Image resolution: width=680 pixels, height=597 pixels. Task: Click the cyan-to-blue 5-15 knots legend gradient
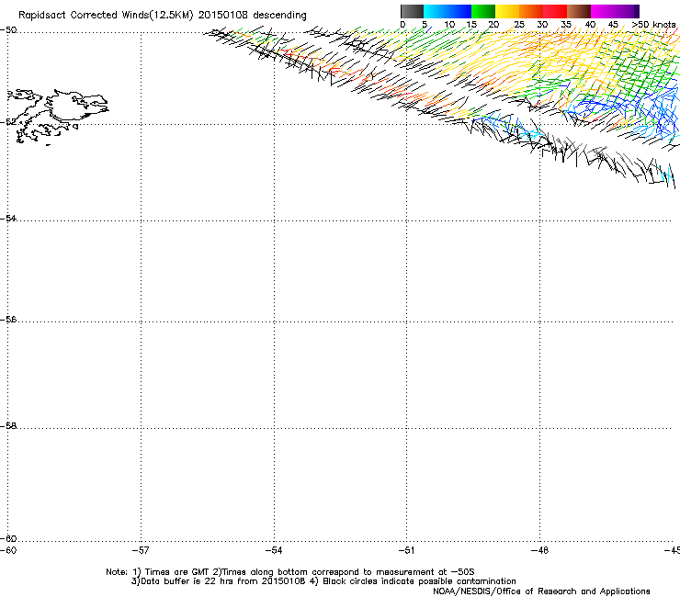(448, 11)
